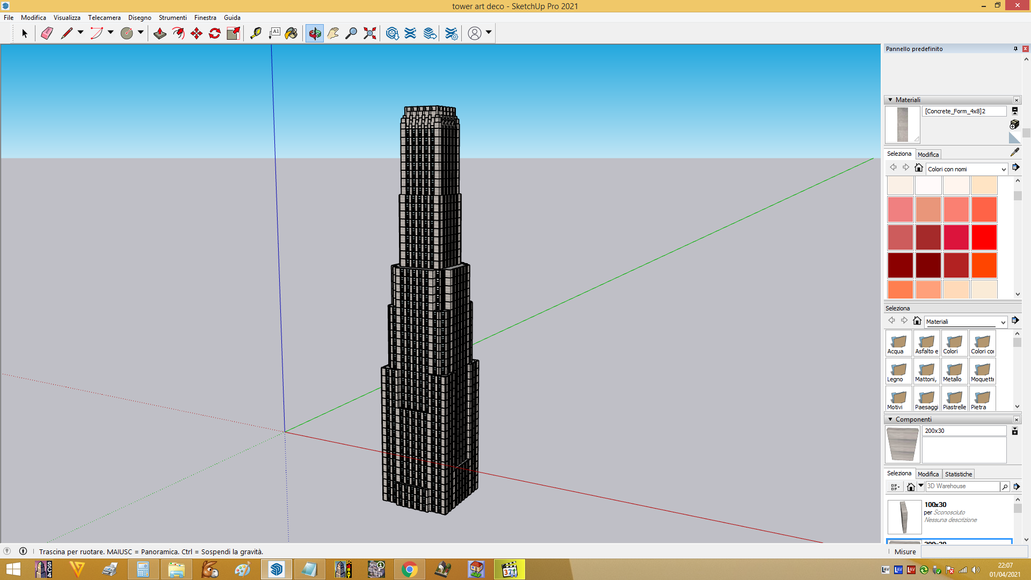
Task: Open the Telecamera menu
Action: [x=104, y=18]
